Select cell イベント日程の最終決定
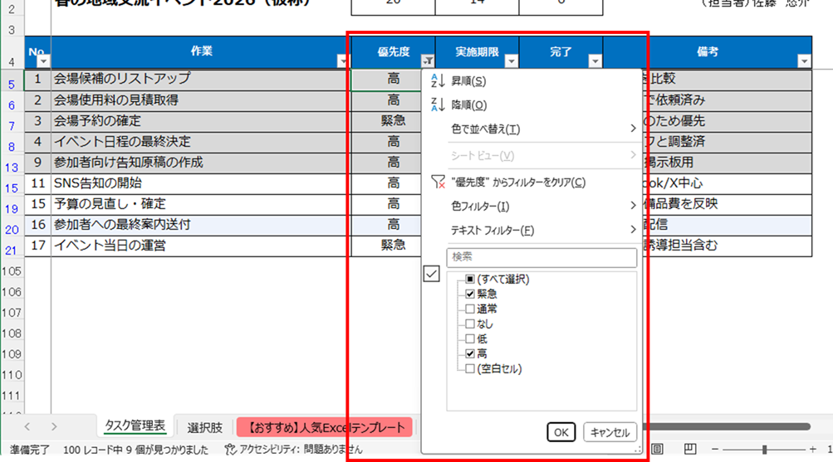 (x=201, y=142)
